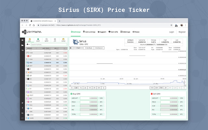This screenshot has height=130, width=208.
Task: Set chart range to 1d
Action: click(71, 88)
